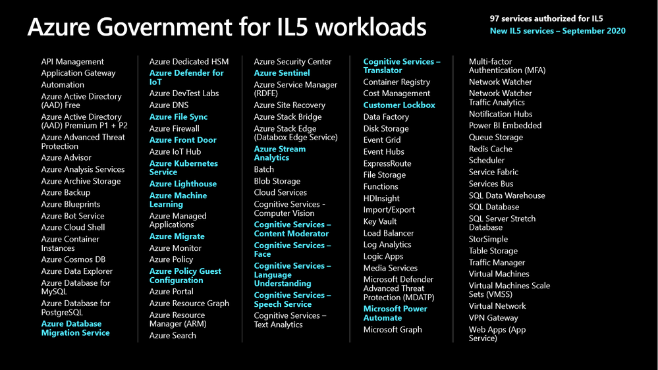Click 'Azure Search' entry
Screen dimensions: 658x370
[x=173, y=336]
